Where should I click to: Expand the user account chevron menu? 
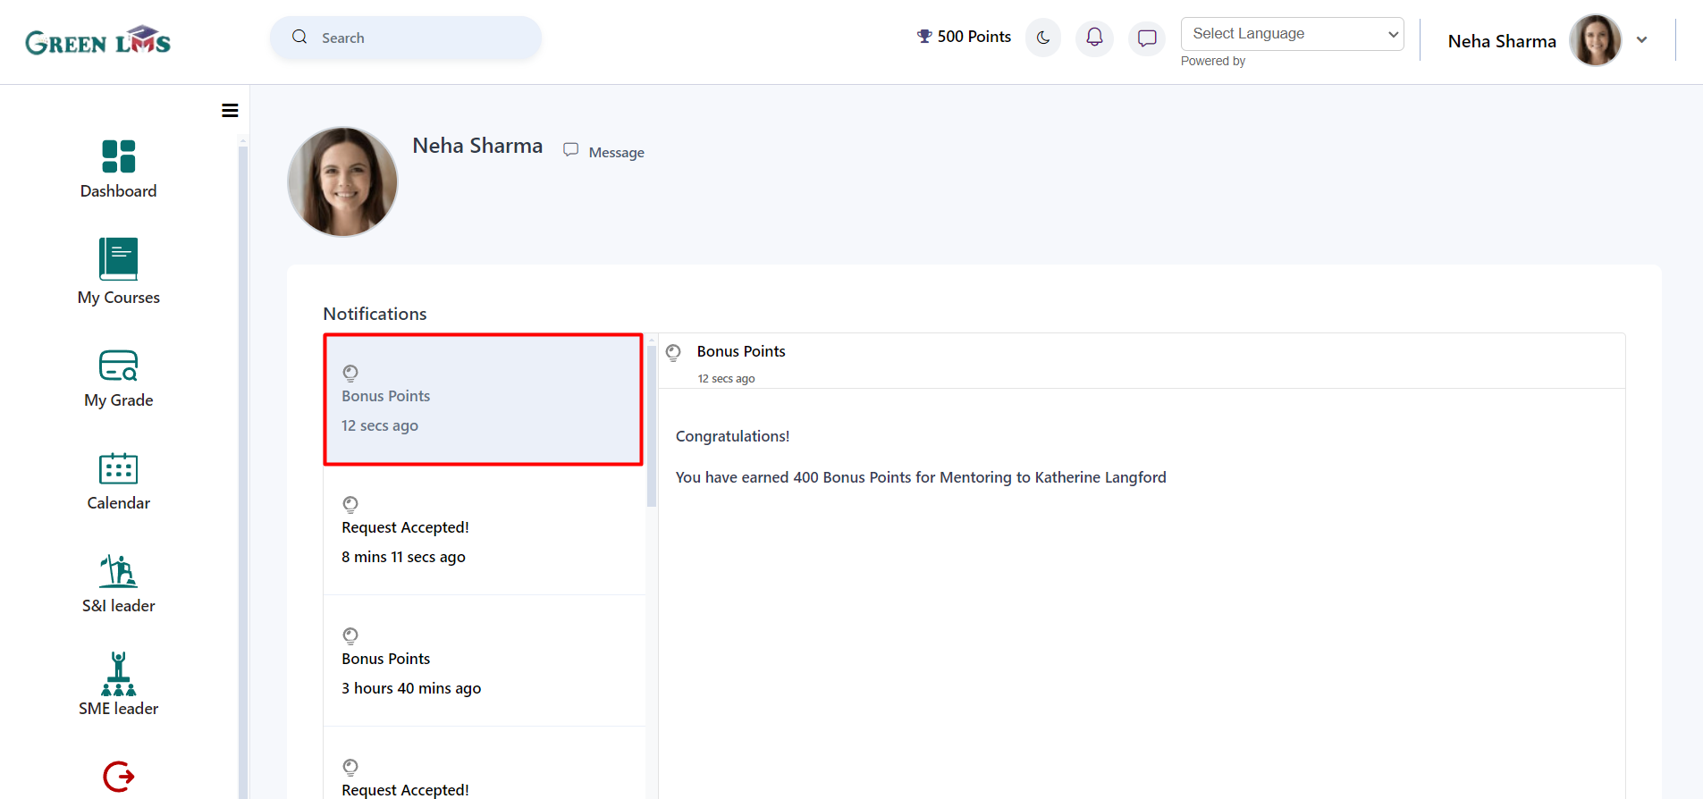[x=1641, y=40]
